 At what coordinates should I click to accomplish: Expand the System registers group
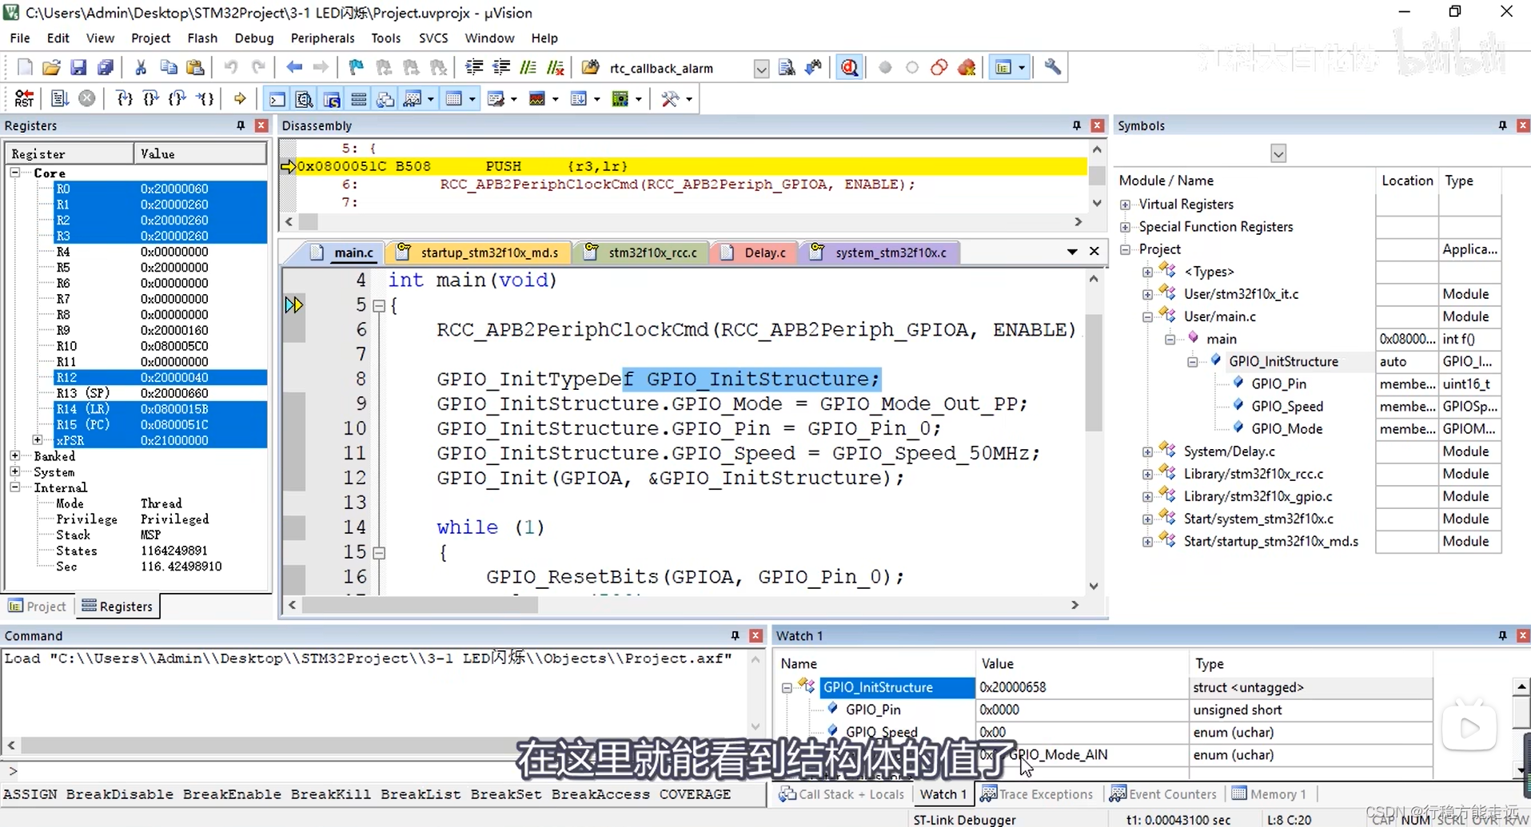pos(15,472)
